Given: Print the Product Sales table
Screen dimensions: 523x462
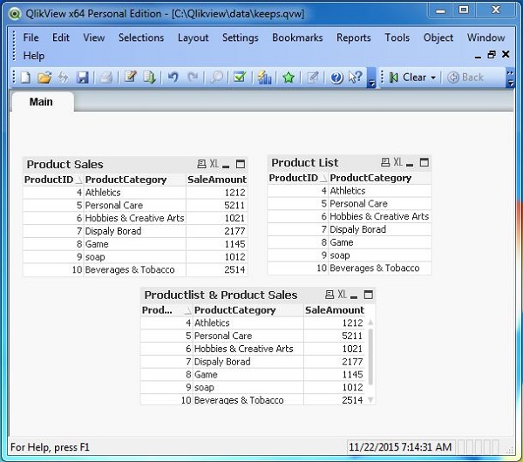Looking at the screenshot, I should coord(201,164).
